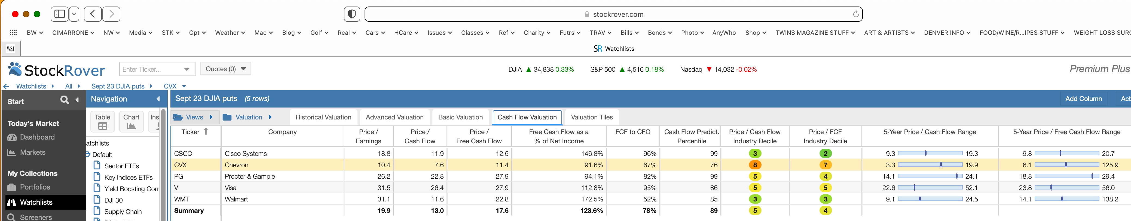Select the SR Watchlists browser tab
Viewport: 1131px width, 221px height.
point(613,49)
